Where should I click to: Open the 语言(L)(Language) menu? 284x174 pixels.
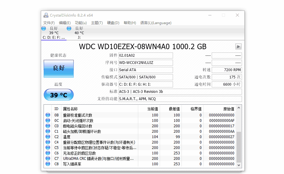[x=156, y=23]
